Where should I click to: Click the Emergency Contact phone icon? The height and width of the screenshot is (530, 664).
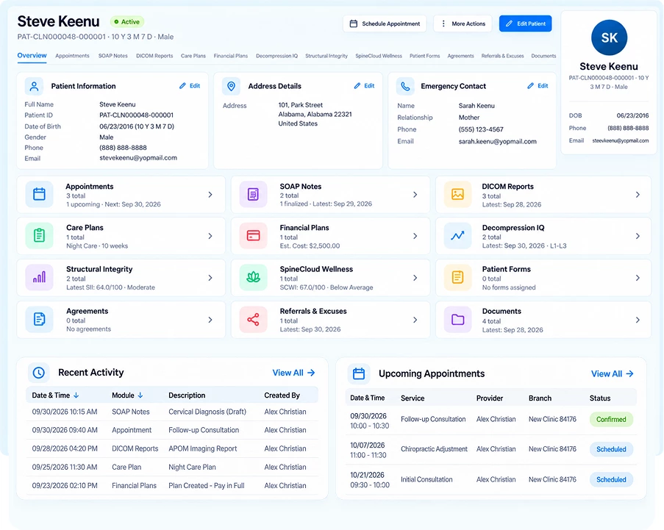click(x=405, y=86)
